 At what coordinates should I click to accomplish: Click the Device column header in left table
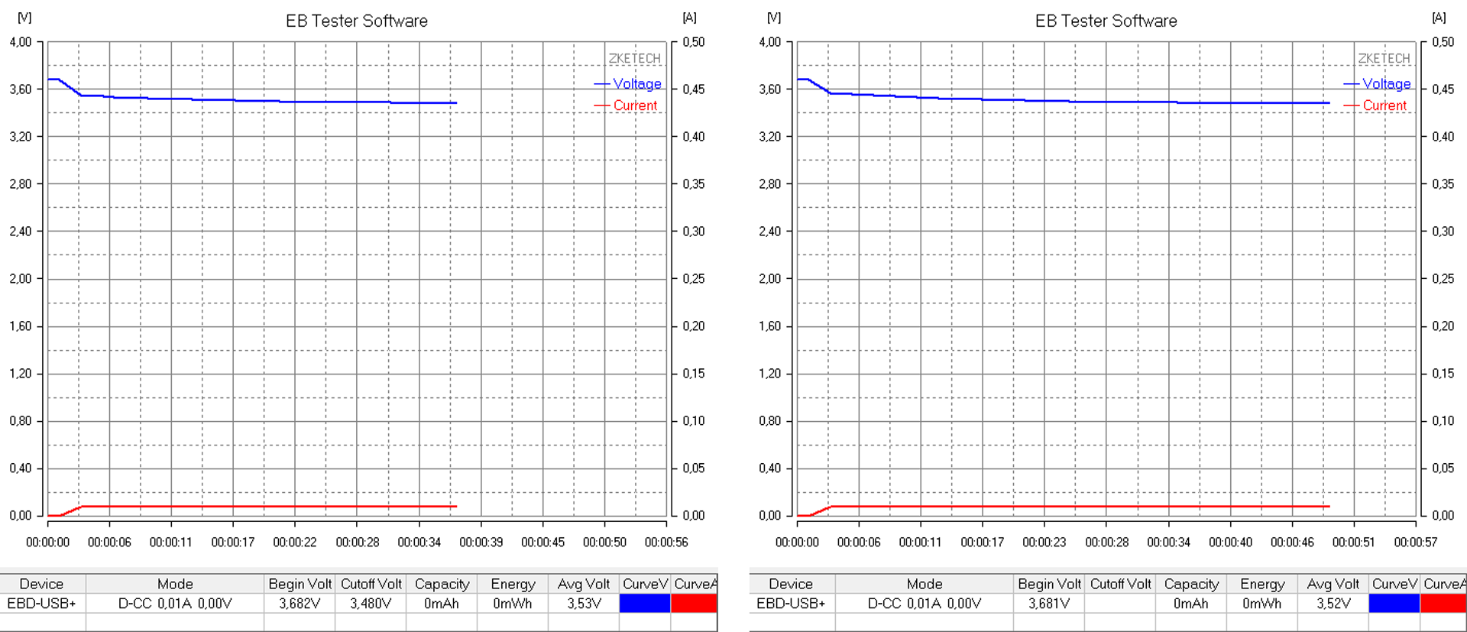[x=41, y=584]
